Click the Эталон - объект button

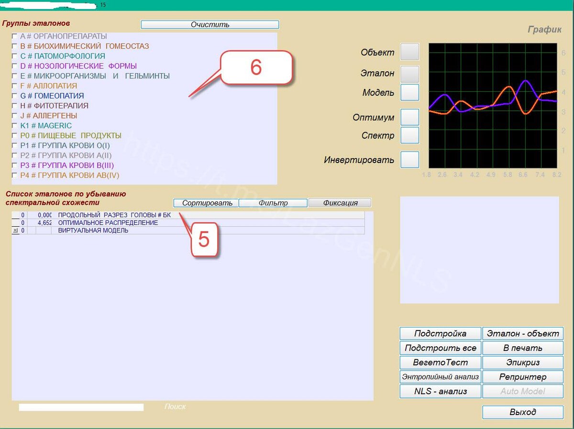tap(523, 333)
